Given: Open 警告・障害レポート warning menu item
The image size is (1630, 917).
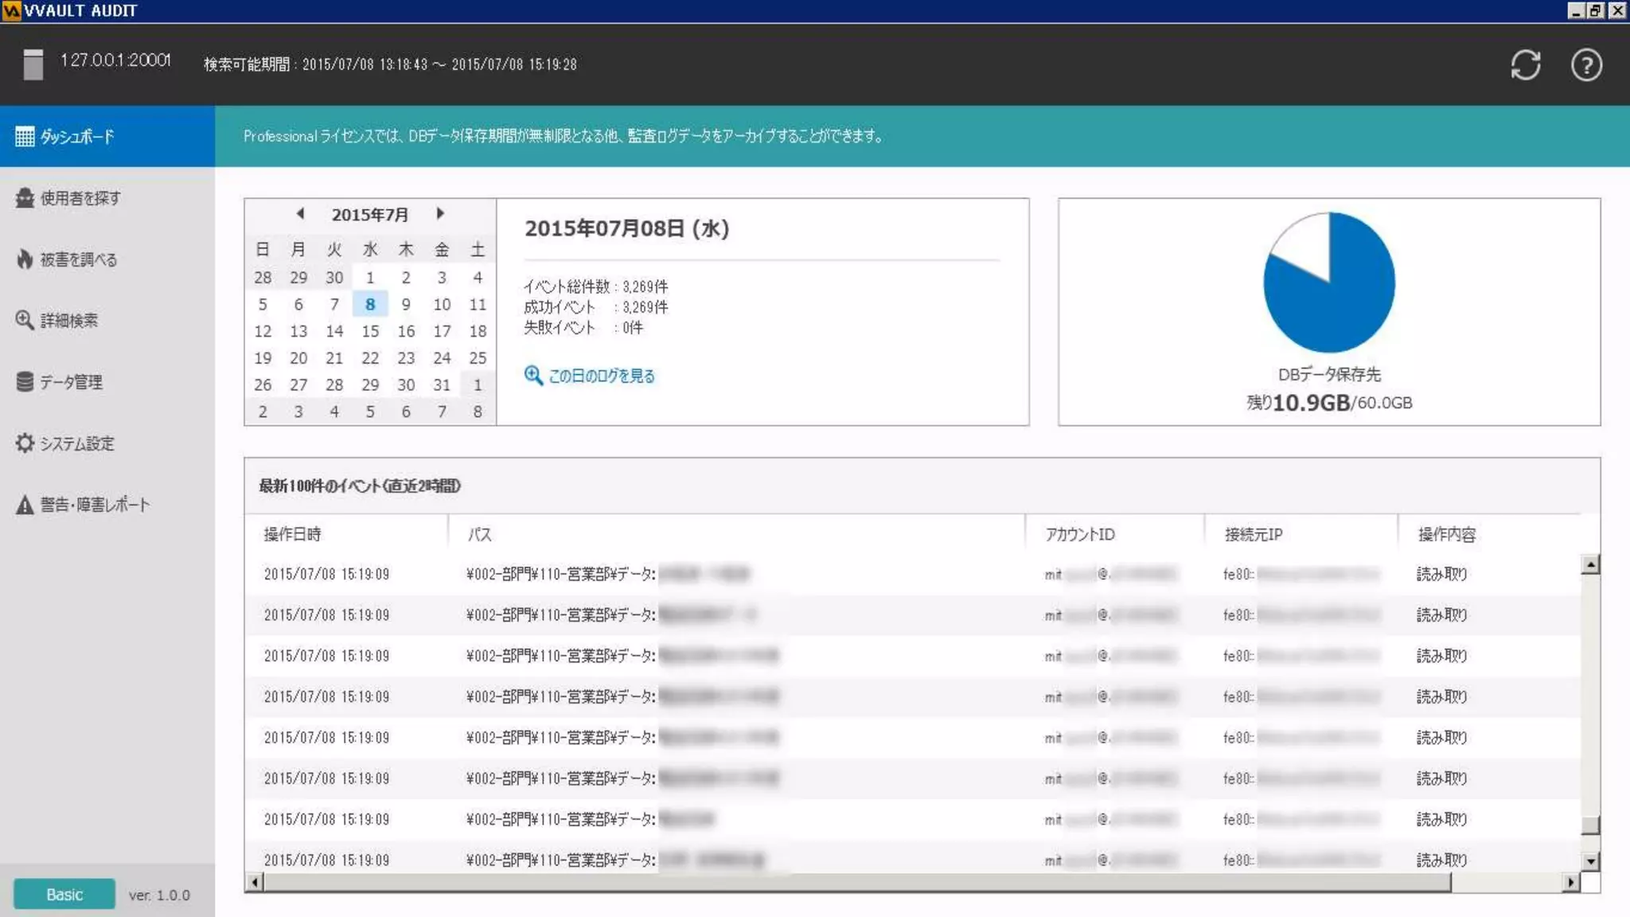Looking at the screenshot, I should (x=25, y=505).
